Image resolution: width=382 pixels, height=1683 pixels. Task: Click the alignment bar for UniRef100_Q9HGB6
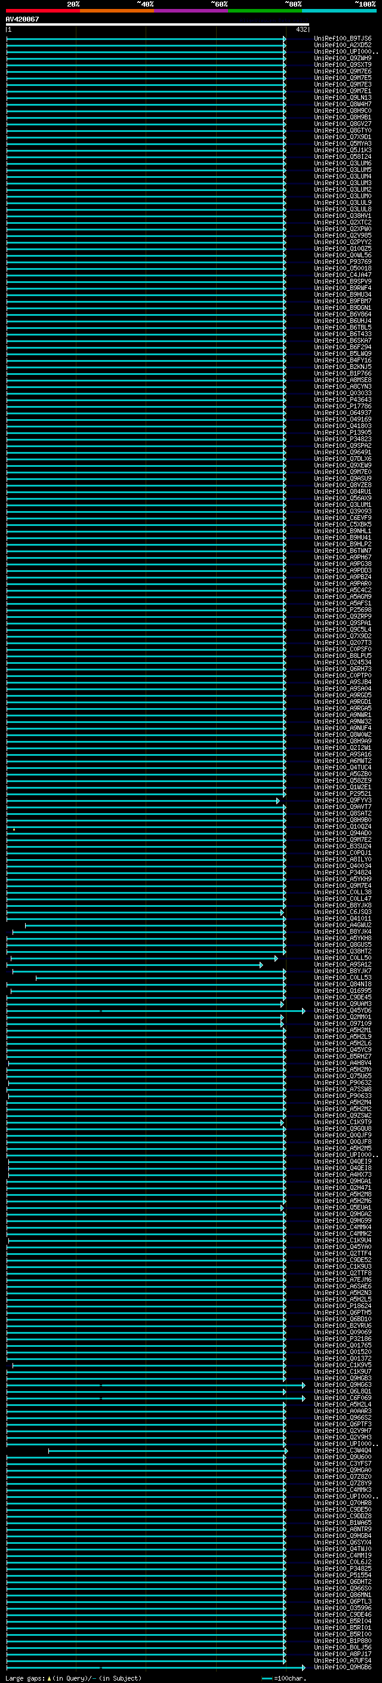tap(156, 1667)
